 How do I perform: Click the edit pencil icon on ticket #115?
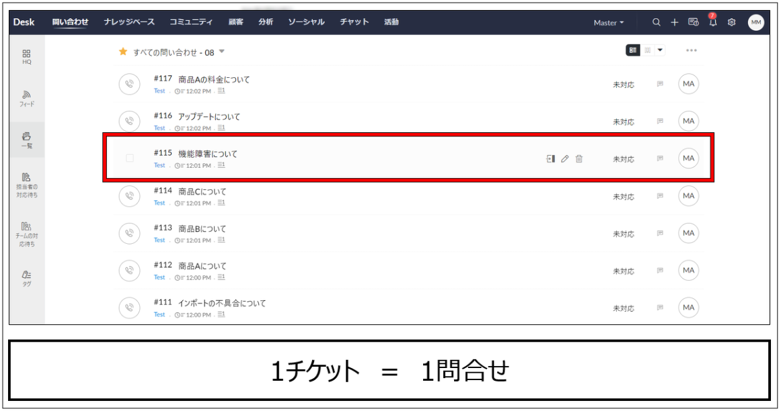coord(564,159)
